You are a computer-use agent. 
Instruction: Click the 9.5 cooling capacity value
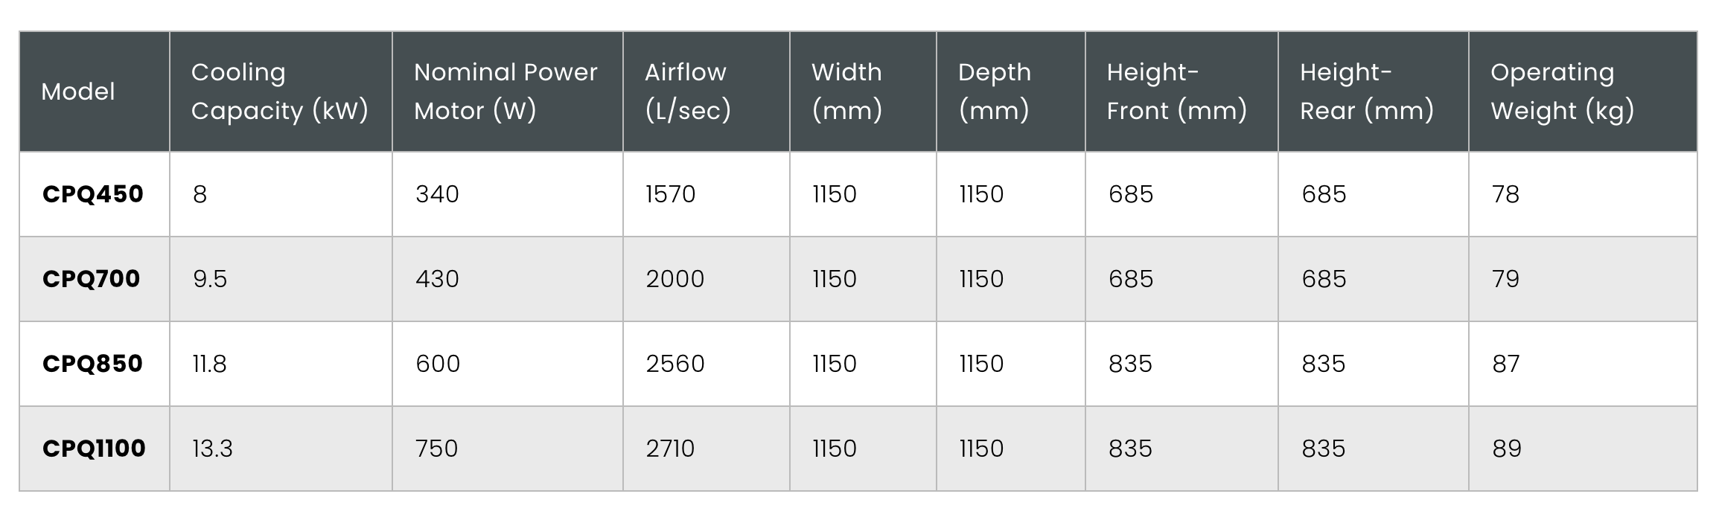point(210,279)
